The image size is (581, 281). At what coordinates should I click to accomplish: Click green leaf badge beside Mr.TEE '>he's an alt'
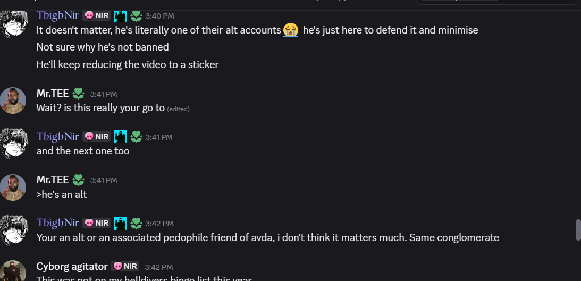tap(78, 180)
